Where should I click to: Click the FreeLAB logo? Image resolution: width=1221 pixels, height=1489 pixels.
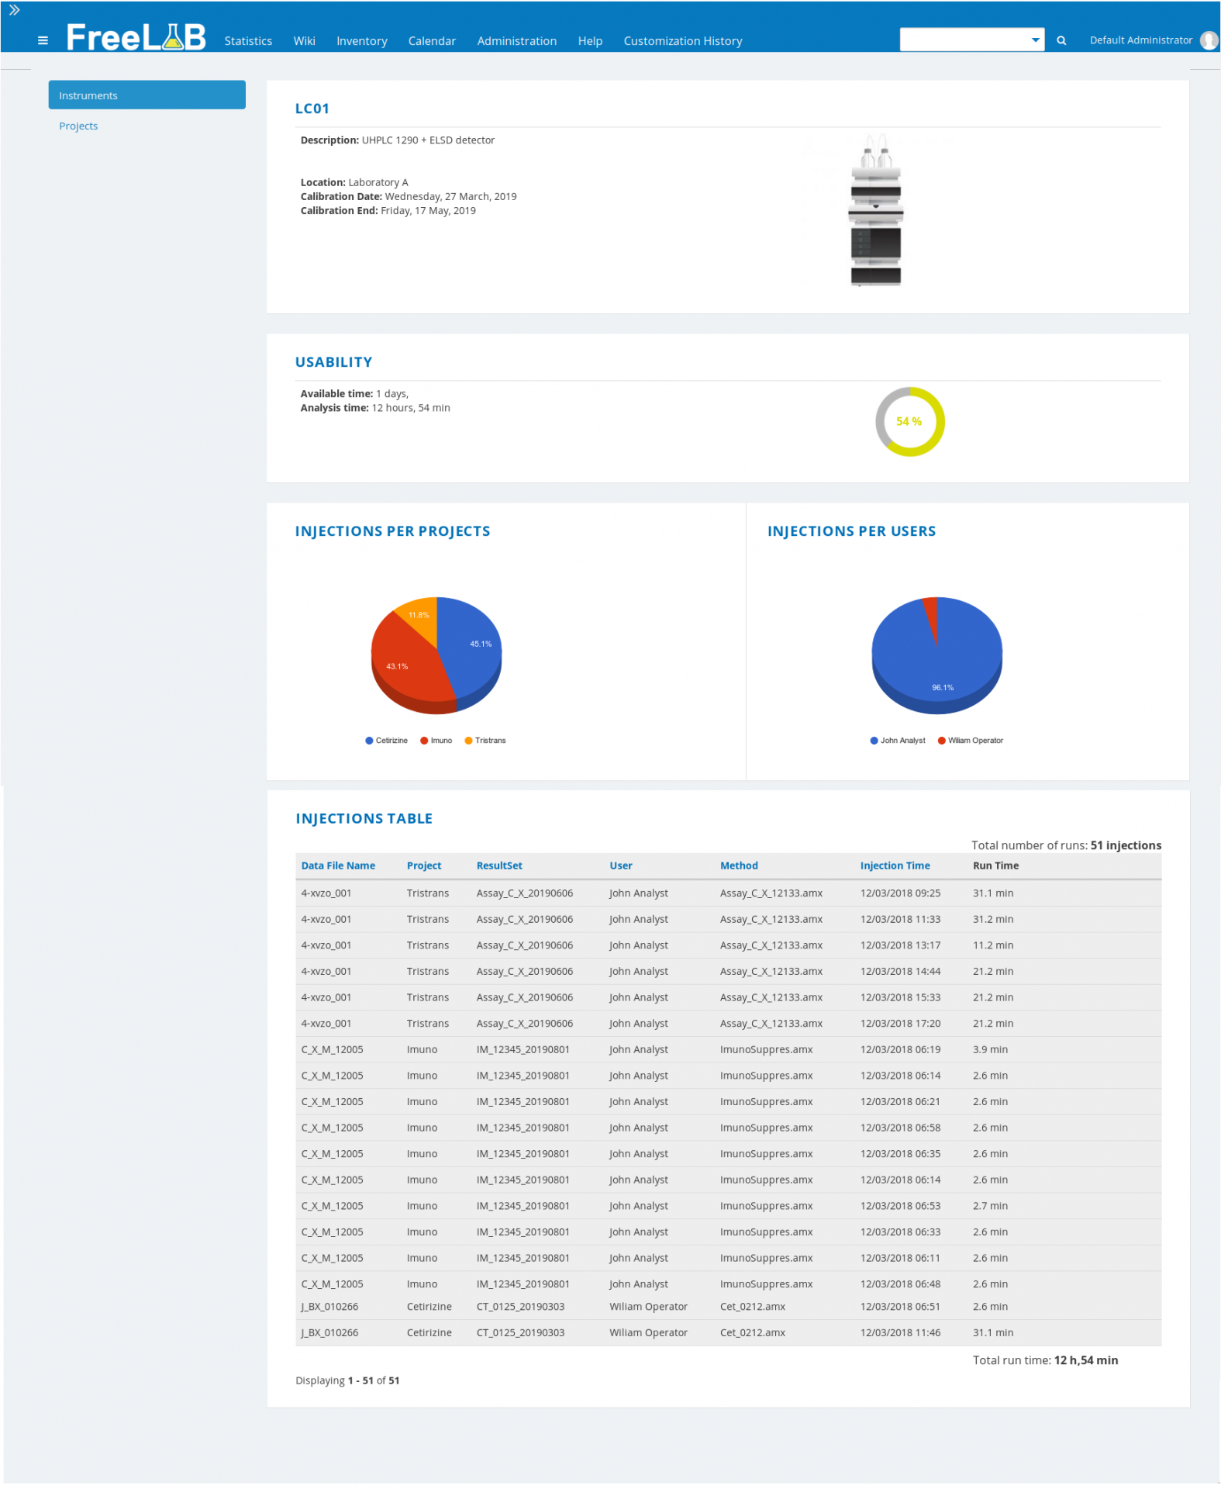[x=136, y=36]
